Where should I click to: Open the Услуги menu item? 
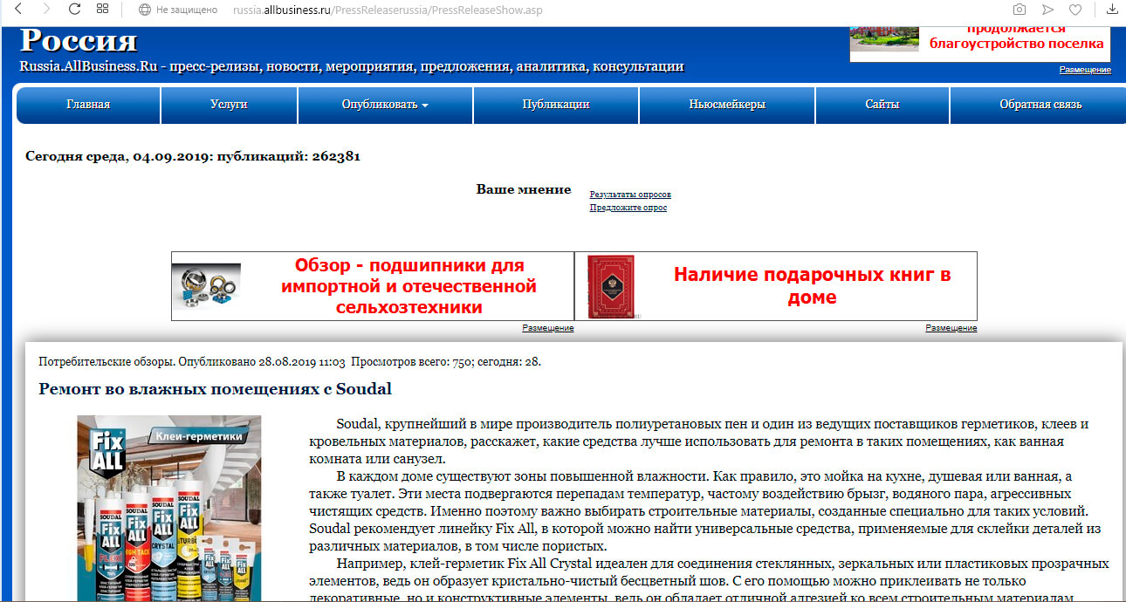tap(229, 105)
